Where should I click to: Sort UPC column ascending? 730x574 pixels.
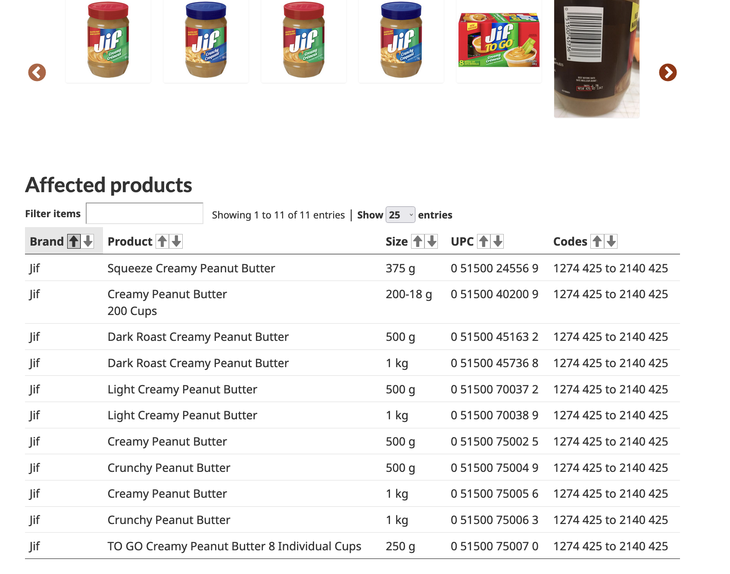(484, 241)
